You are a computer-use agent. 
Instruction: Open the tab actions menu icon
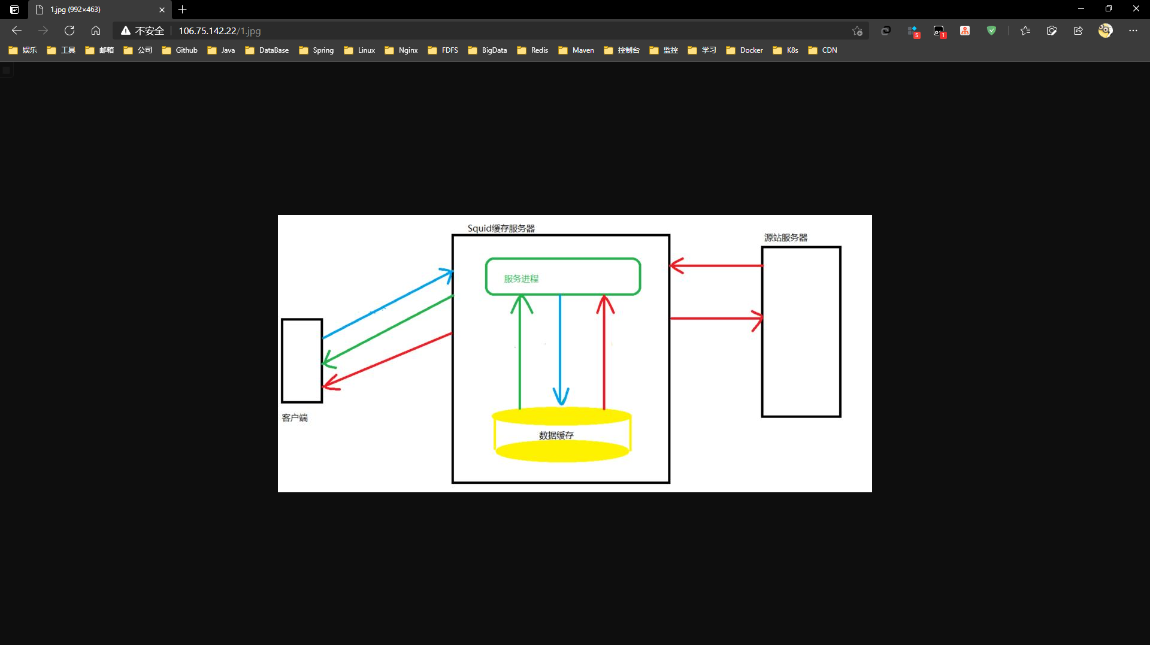[x=14, y=10]
